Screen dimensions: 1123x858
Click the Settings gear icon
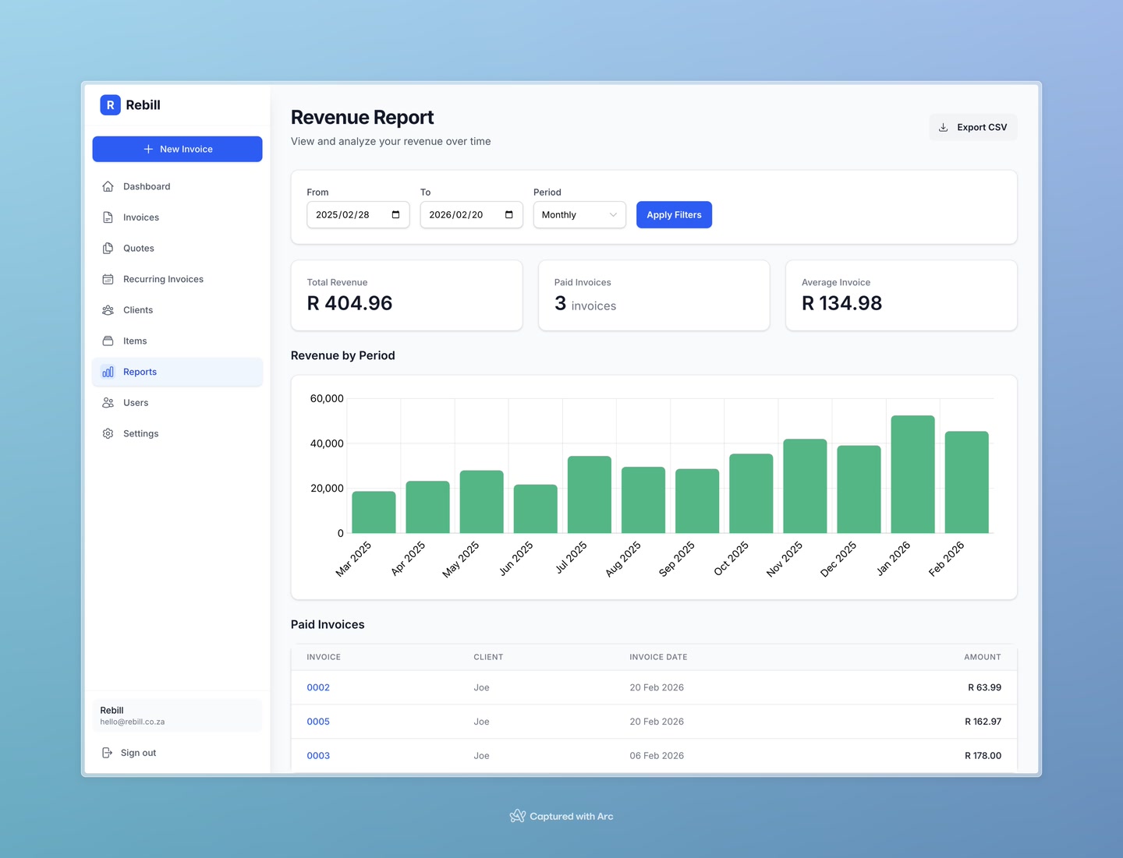click(x=108, y=433)
